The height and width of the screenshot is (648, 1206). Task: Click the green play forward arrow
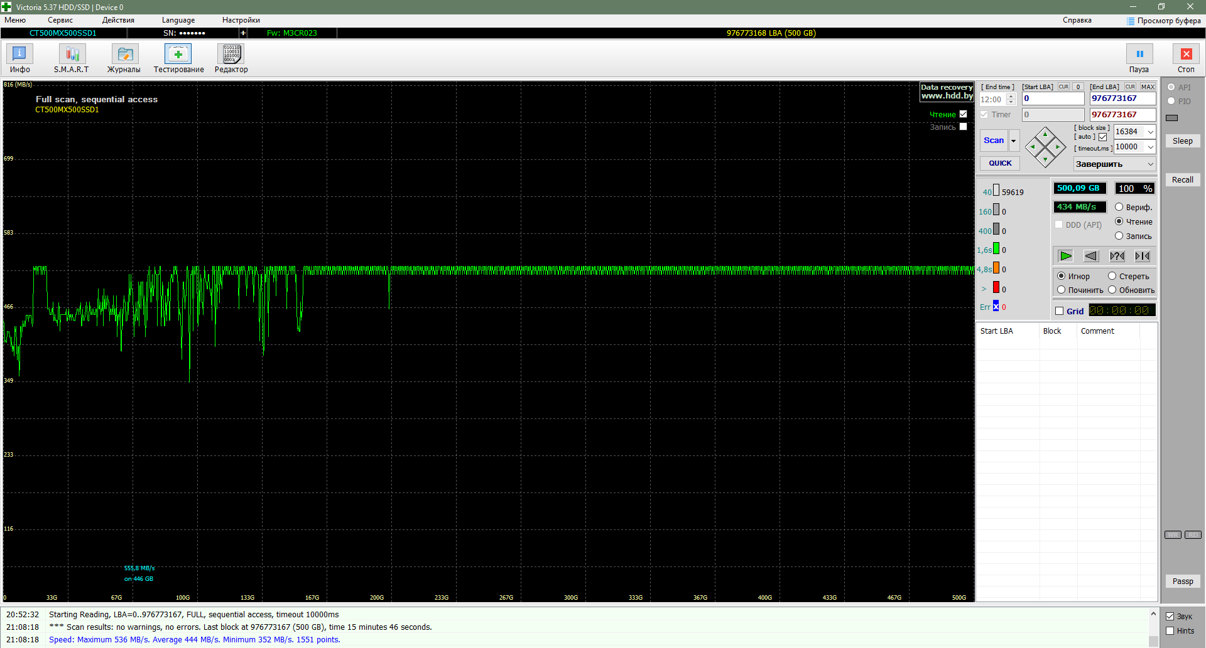[1065, 256]
